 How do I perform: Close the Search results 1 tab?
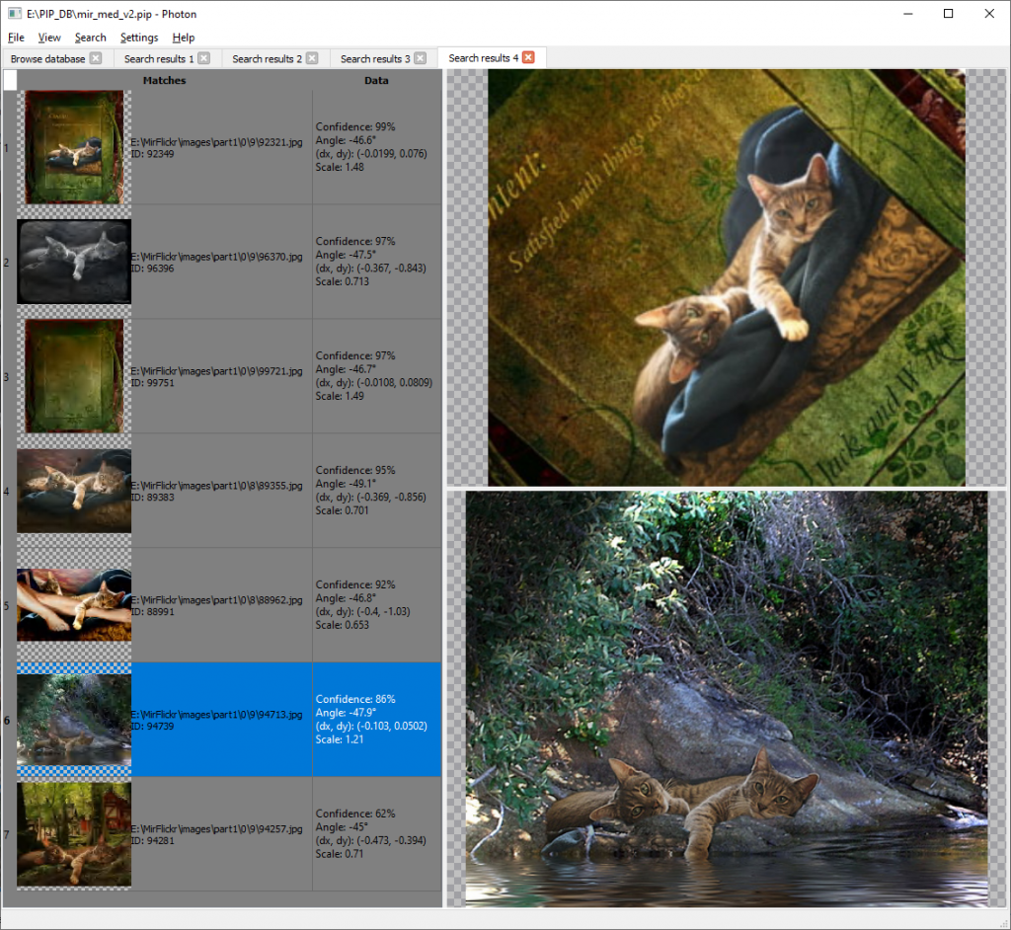tap(204, 58)
